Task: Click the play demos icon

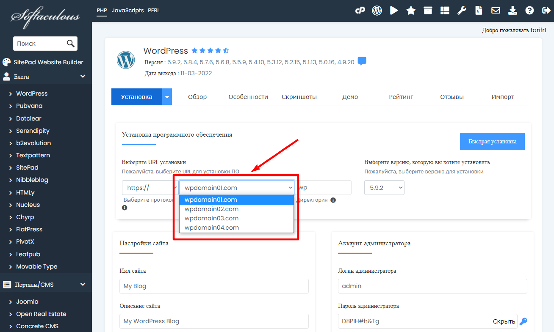Action: tap(394, 11)
